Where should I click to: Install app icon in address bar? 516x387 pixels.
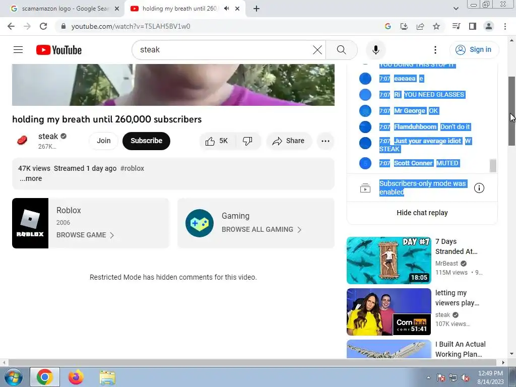(404, 26)
